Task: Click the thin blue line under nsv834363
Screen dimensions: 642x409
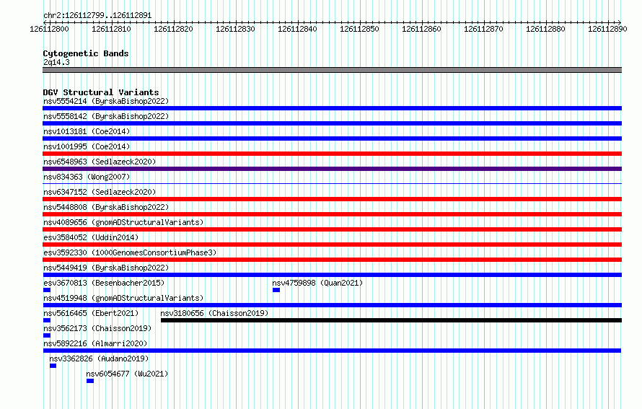Action: click(x=332, y=183)
